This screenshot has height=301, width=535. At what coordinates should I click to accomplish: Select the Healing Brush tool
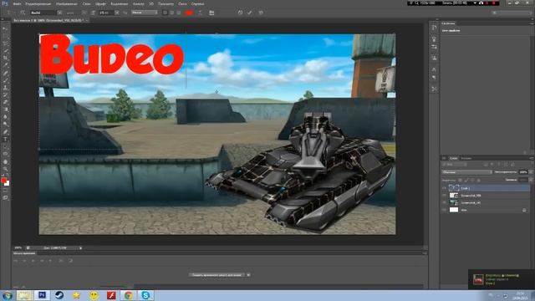coord(6,73)
